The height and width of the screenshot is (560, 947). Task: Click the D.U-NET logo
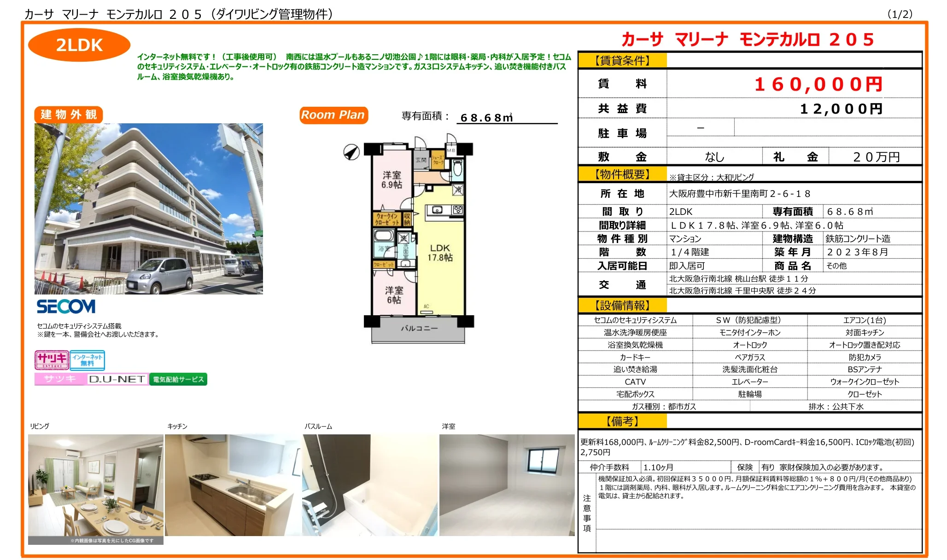(x=117, y=379)
